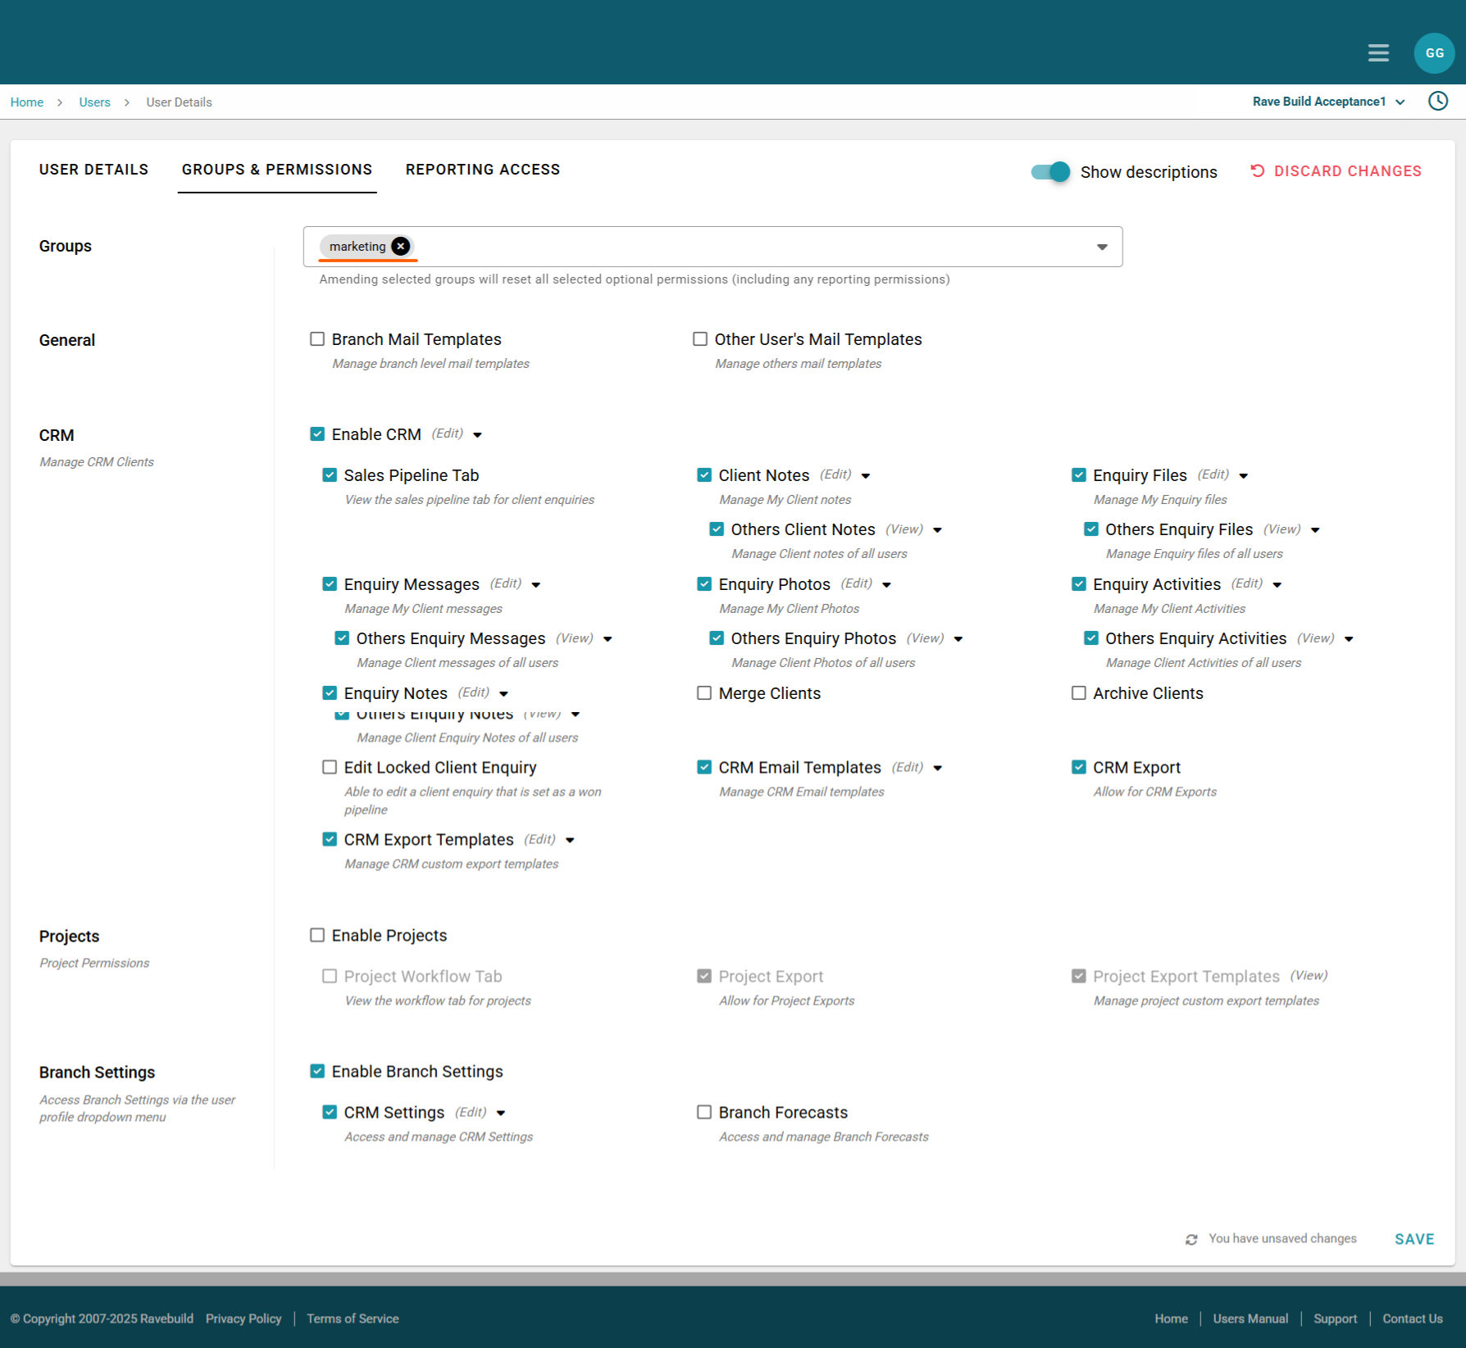Open Enquiry Notes access dropdown
The image size is (1466, 1348).
(503, 694)
